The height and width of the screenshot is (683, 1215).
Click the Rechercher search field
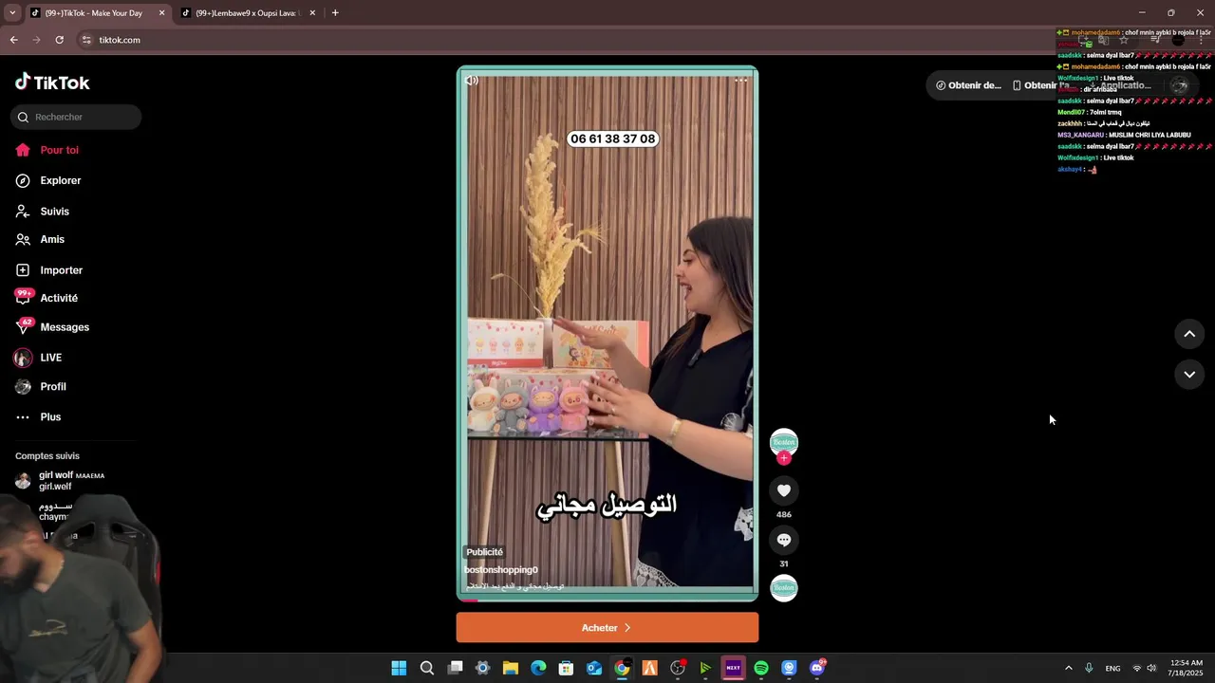[x=76, y=117]
